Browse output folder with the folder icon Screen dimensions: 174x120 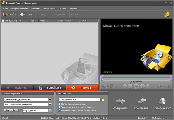click(103, 100)
